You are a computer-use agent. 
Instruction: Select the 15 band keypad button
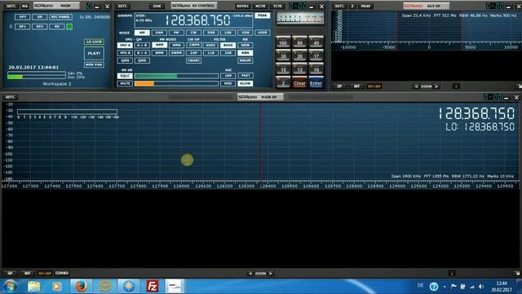pyautogui.click(x=283, y=69)
